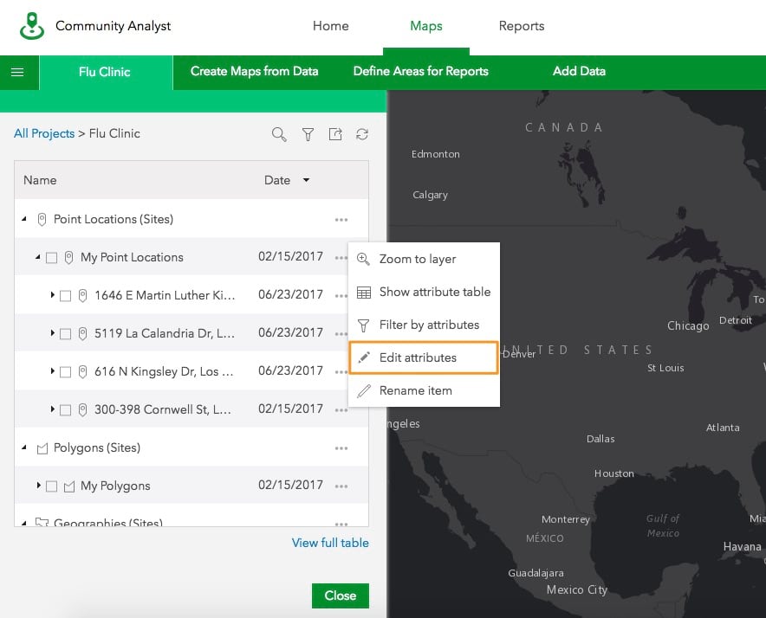Click the magnifier icon next to Zoom to layer

(x=363, y=259)
